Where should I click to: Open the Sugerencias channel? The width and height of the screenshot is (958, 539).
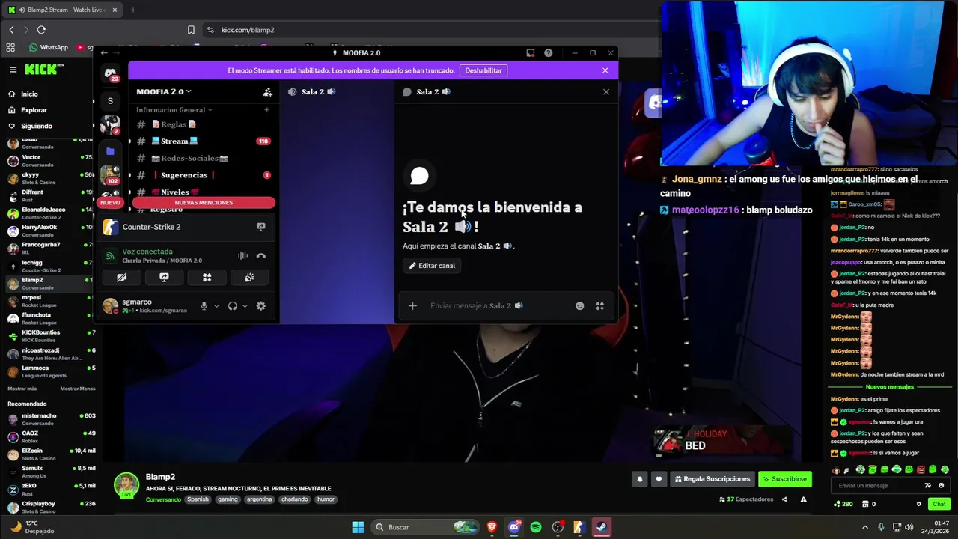(x=204, y=175)
